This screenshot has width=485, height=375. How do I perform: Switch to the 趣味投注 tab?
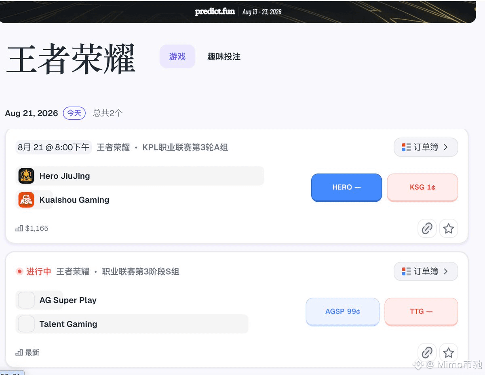tap(224, 57)
